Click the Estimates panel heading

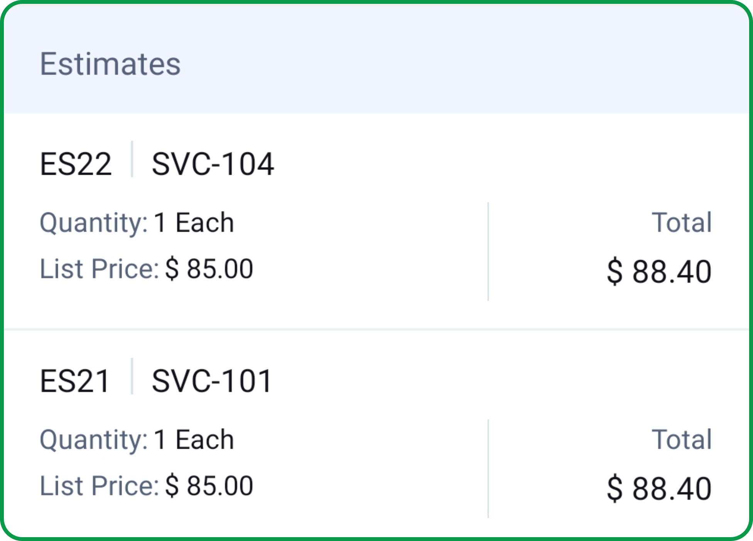(110, 64)
